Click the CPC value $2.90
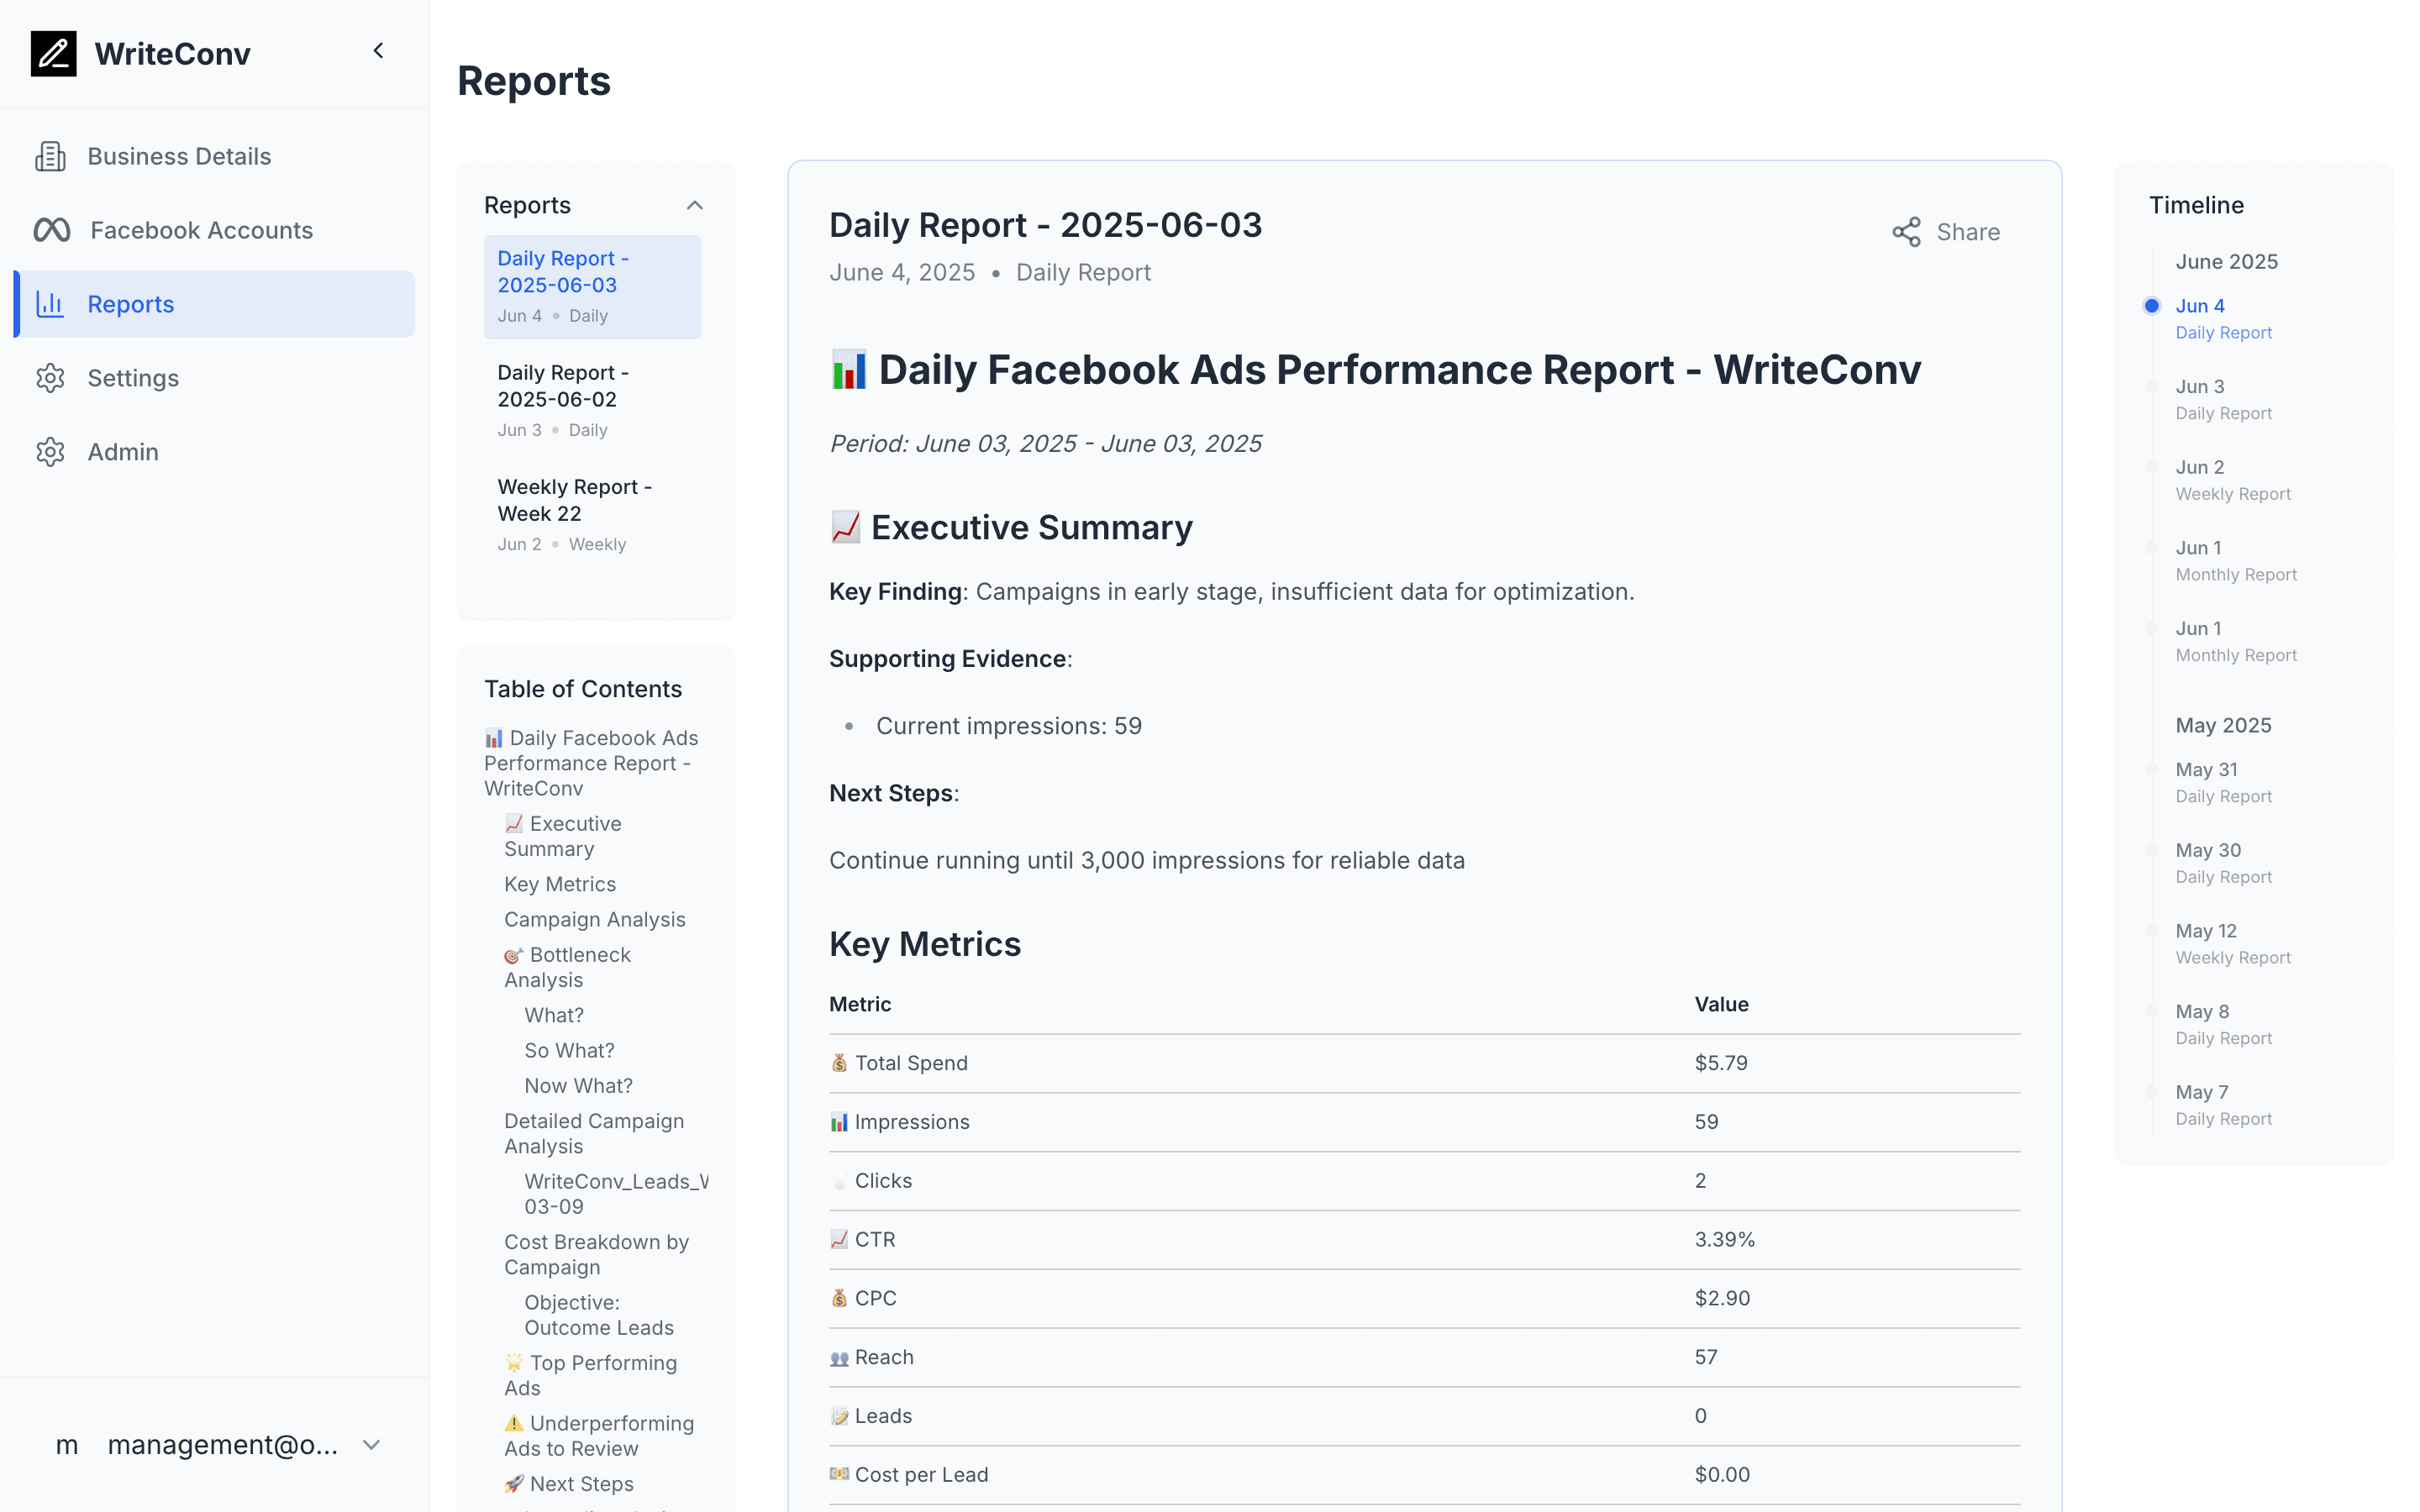Viewport: 2420px width, 1512px height. pyautogui.click(x=1722, y=1298)
